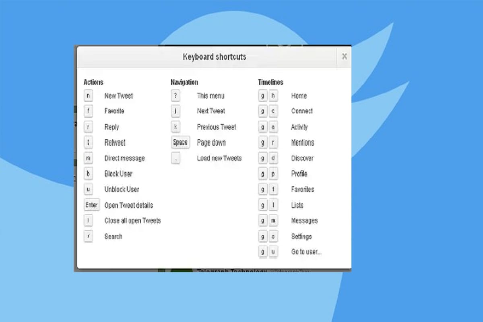
Task: Click the 'Actions' column heading
Action: click(93, 82)
